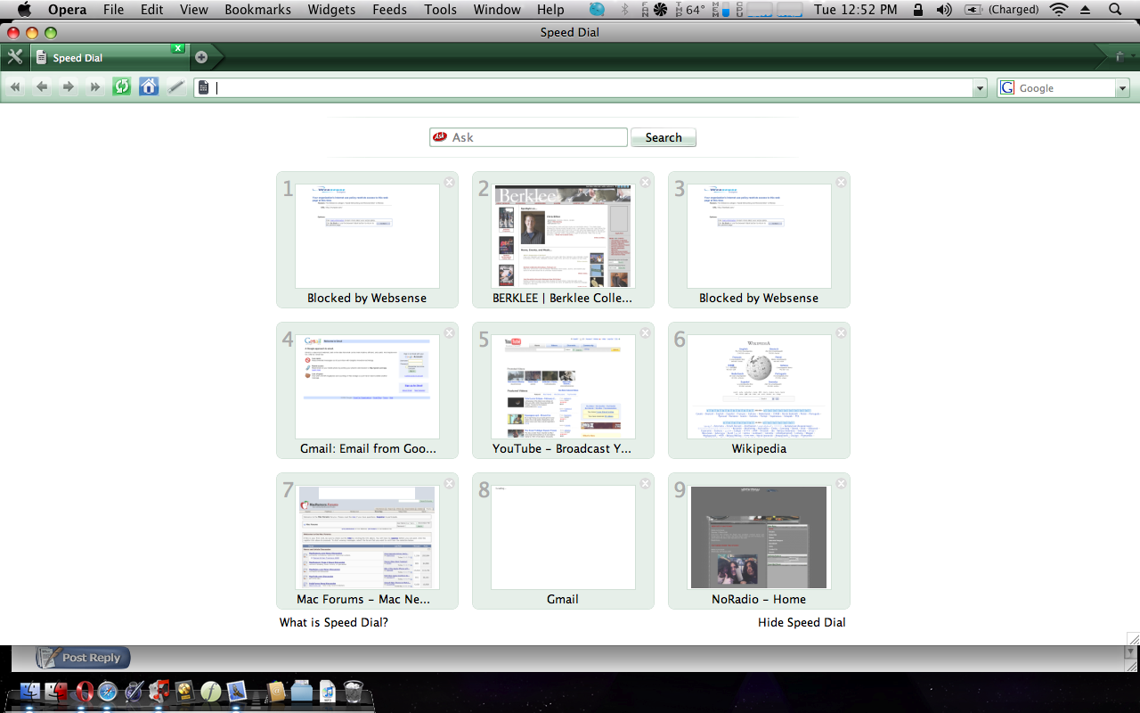Viewport: 1140px width, 713px height.
Task: Open a new tab with plus button
Action: pyautogui.click(x=201, y=57)
